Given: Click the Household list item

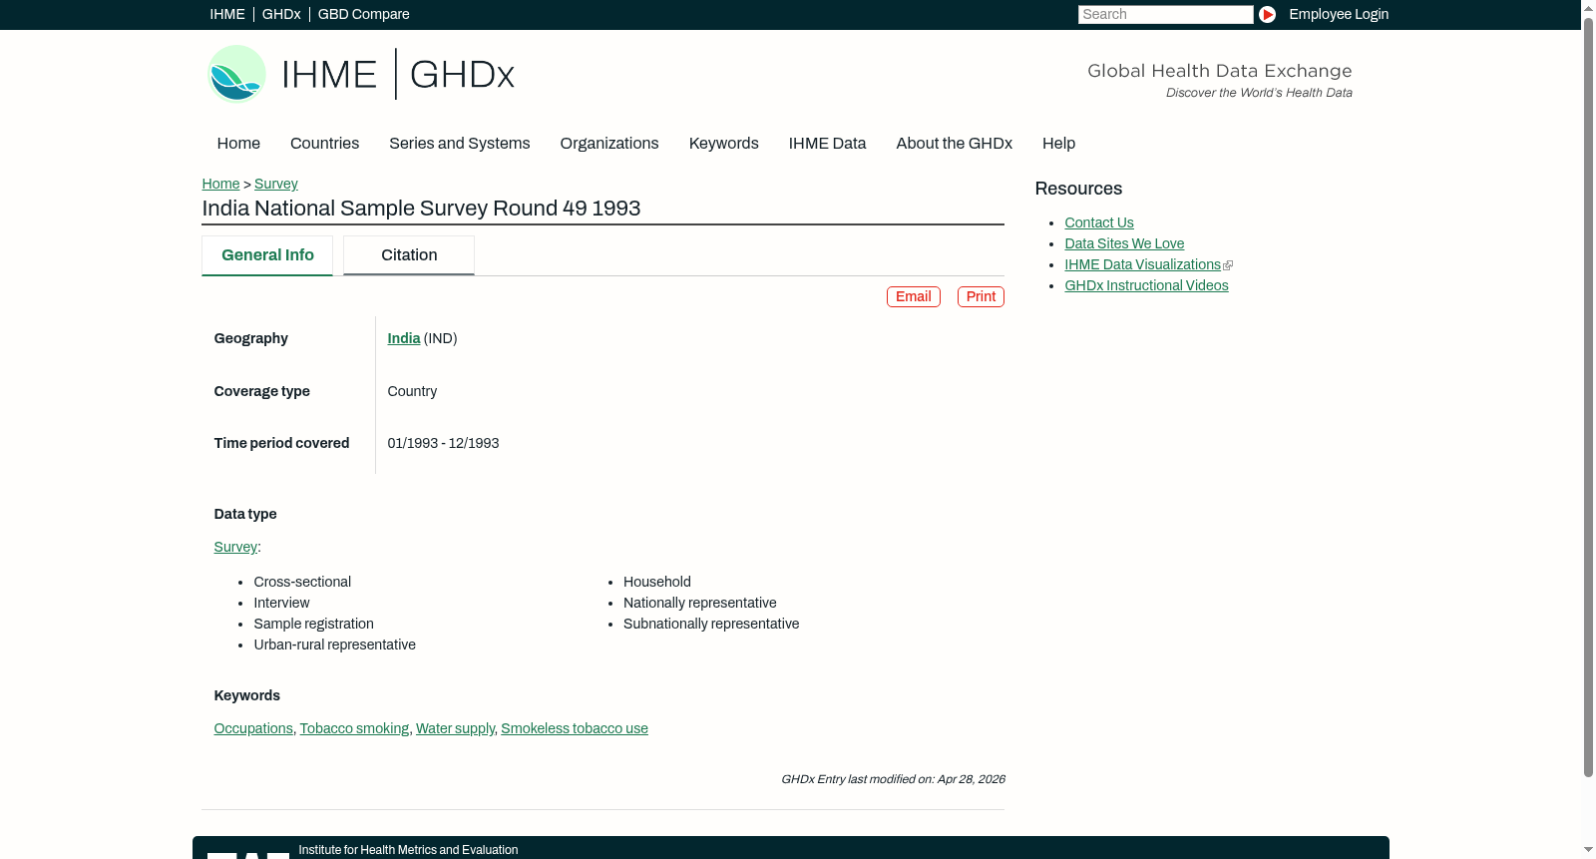Looking at the screenshot, I should click(656, 582).
